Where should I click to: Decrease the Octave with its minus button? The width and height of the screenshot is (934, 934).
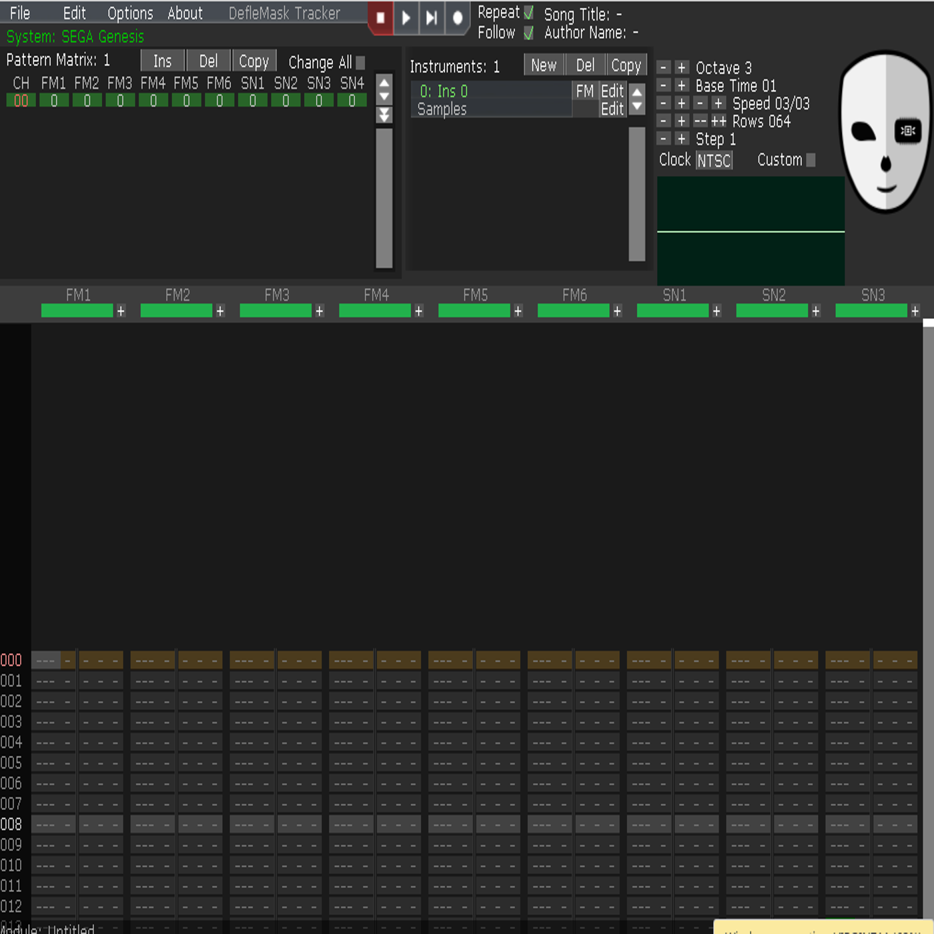663,67
